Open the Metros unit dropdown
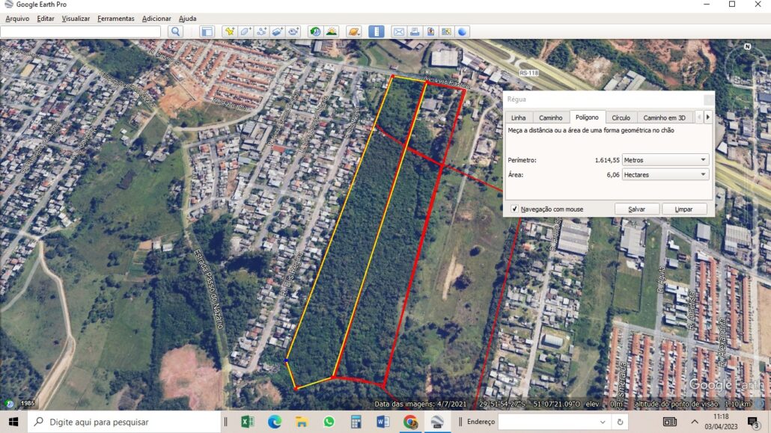 (x=665, y=160)
